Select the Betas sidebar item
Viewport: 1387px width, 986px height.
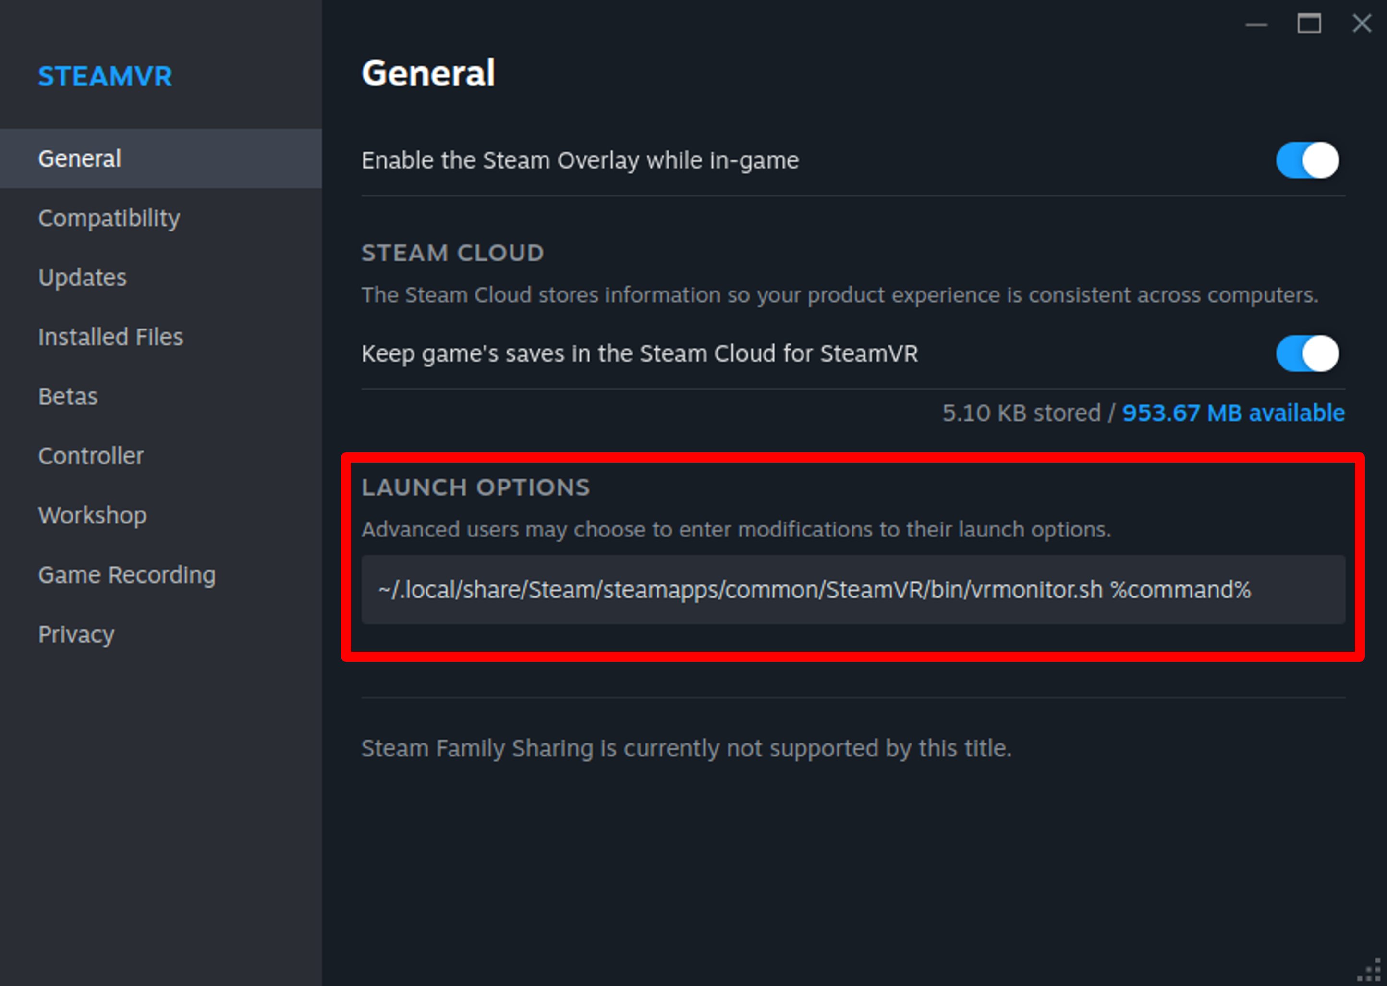point(67,396)
